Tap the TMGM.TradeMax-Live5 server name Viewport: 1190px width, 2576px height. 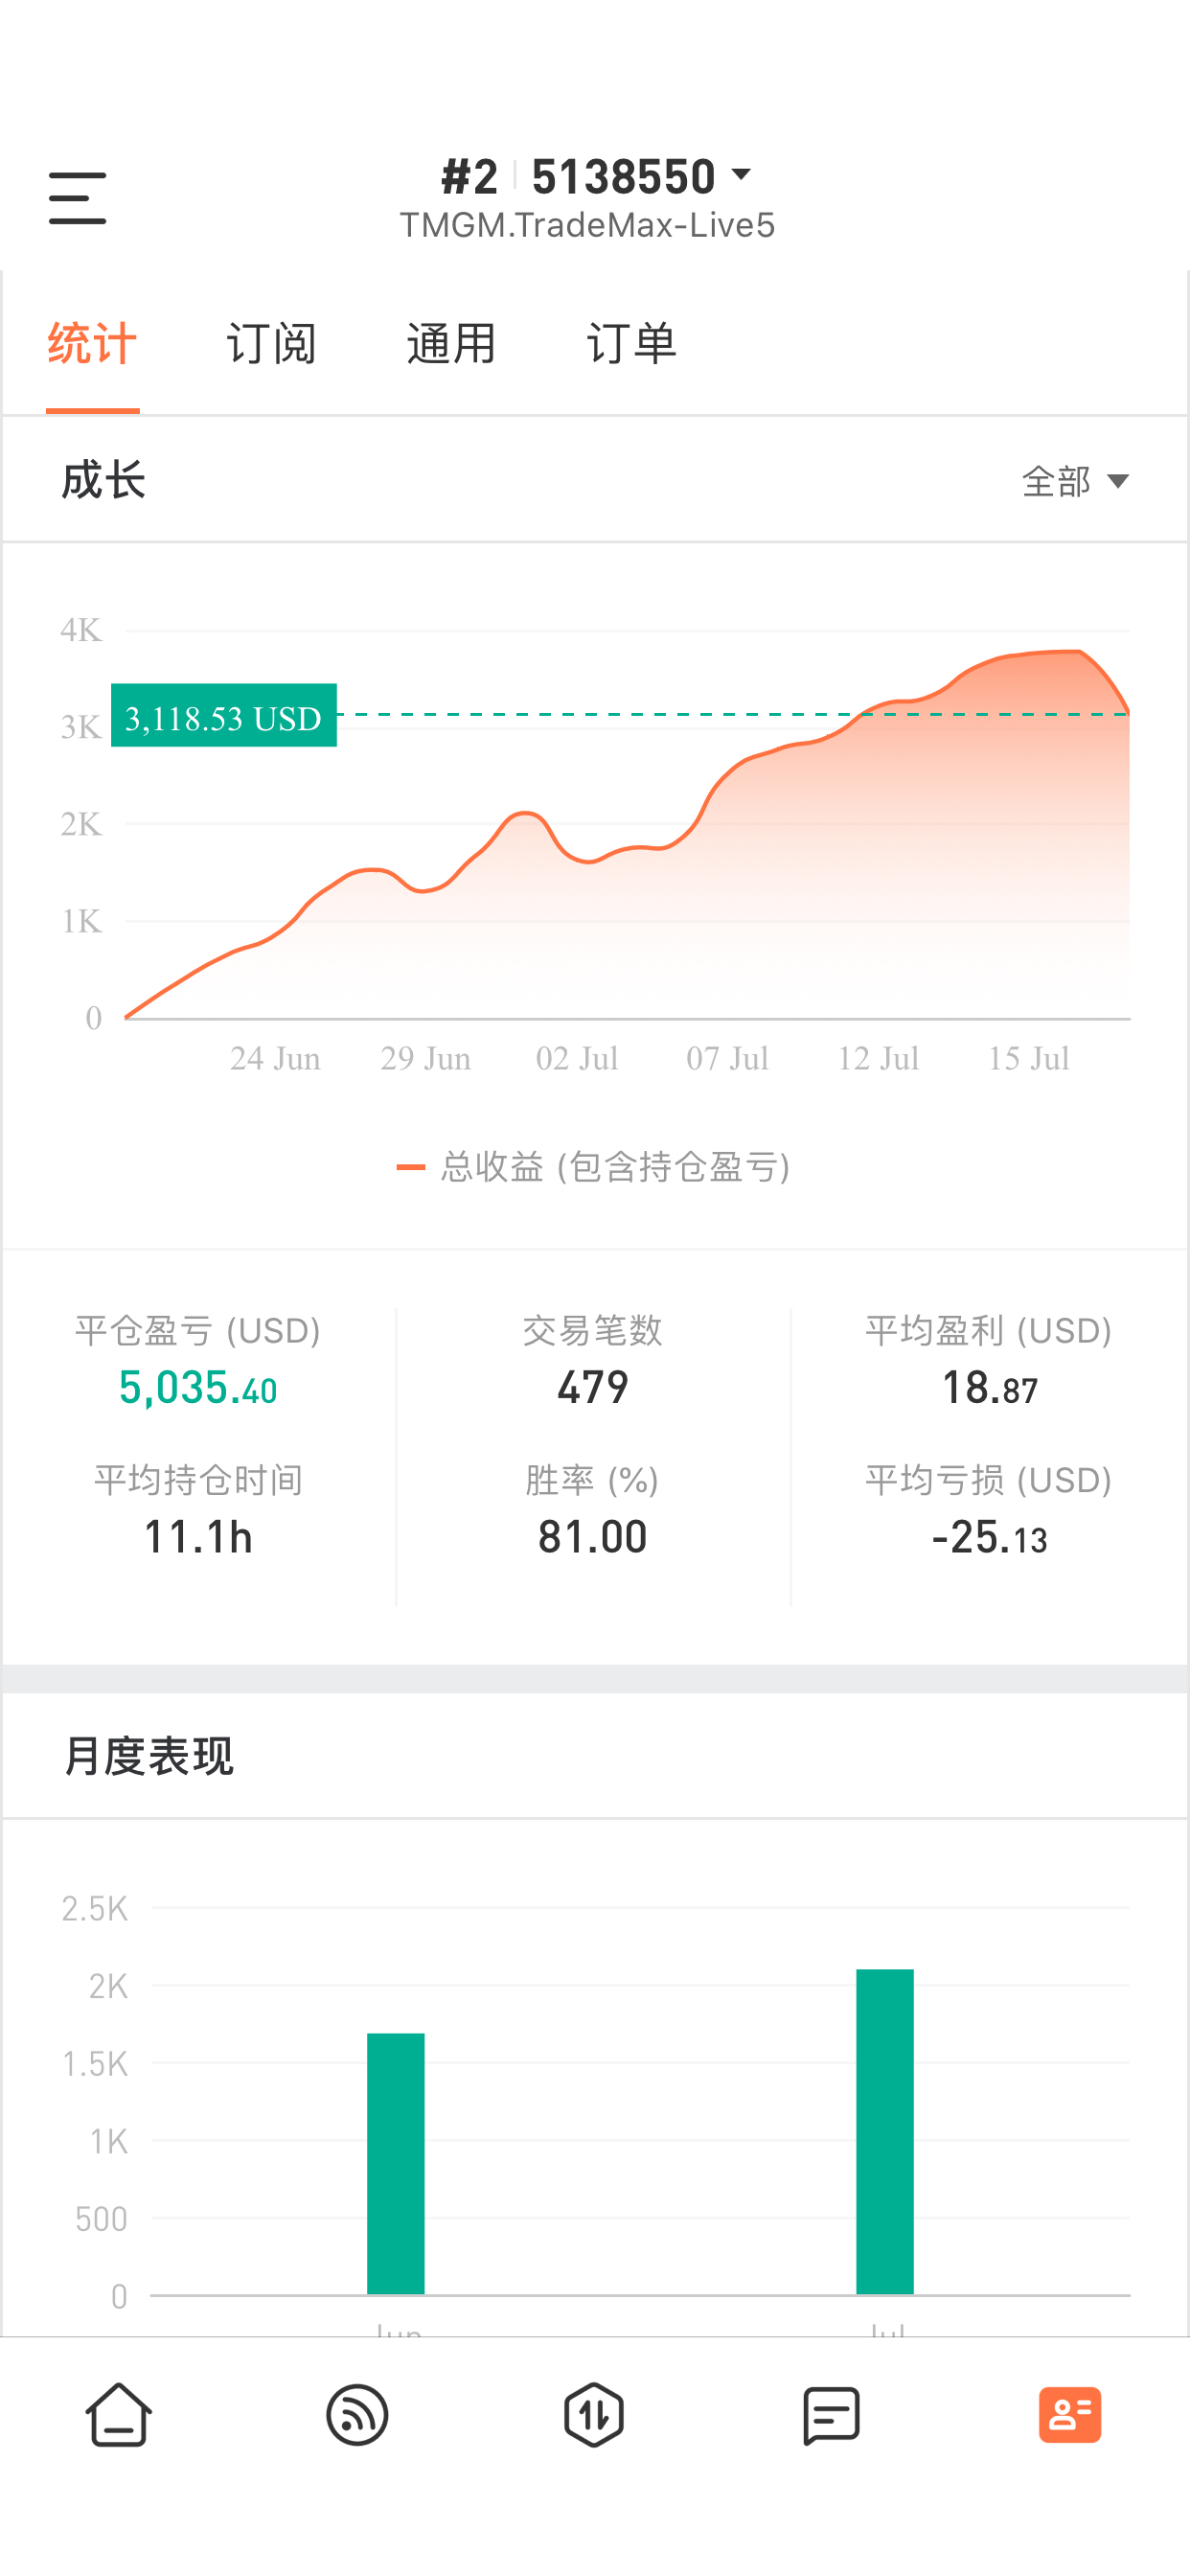588,225
